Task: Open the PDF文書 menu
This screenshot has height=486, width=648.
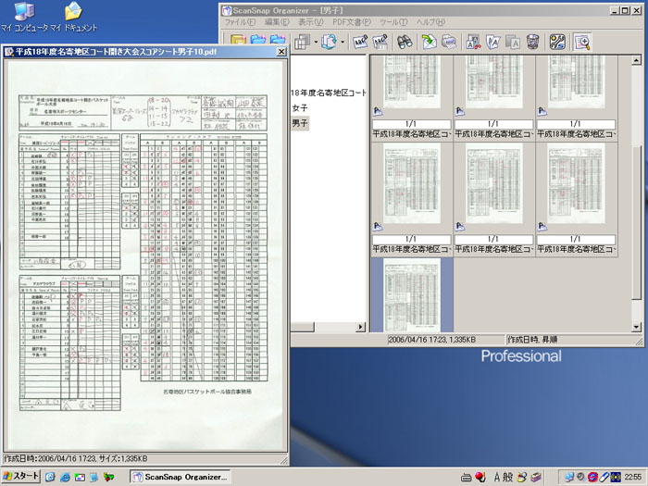Action: [x=353, y=21]
